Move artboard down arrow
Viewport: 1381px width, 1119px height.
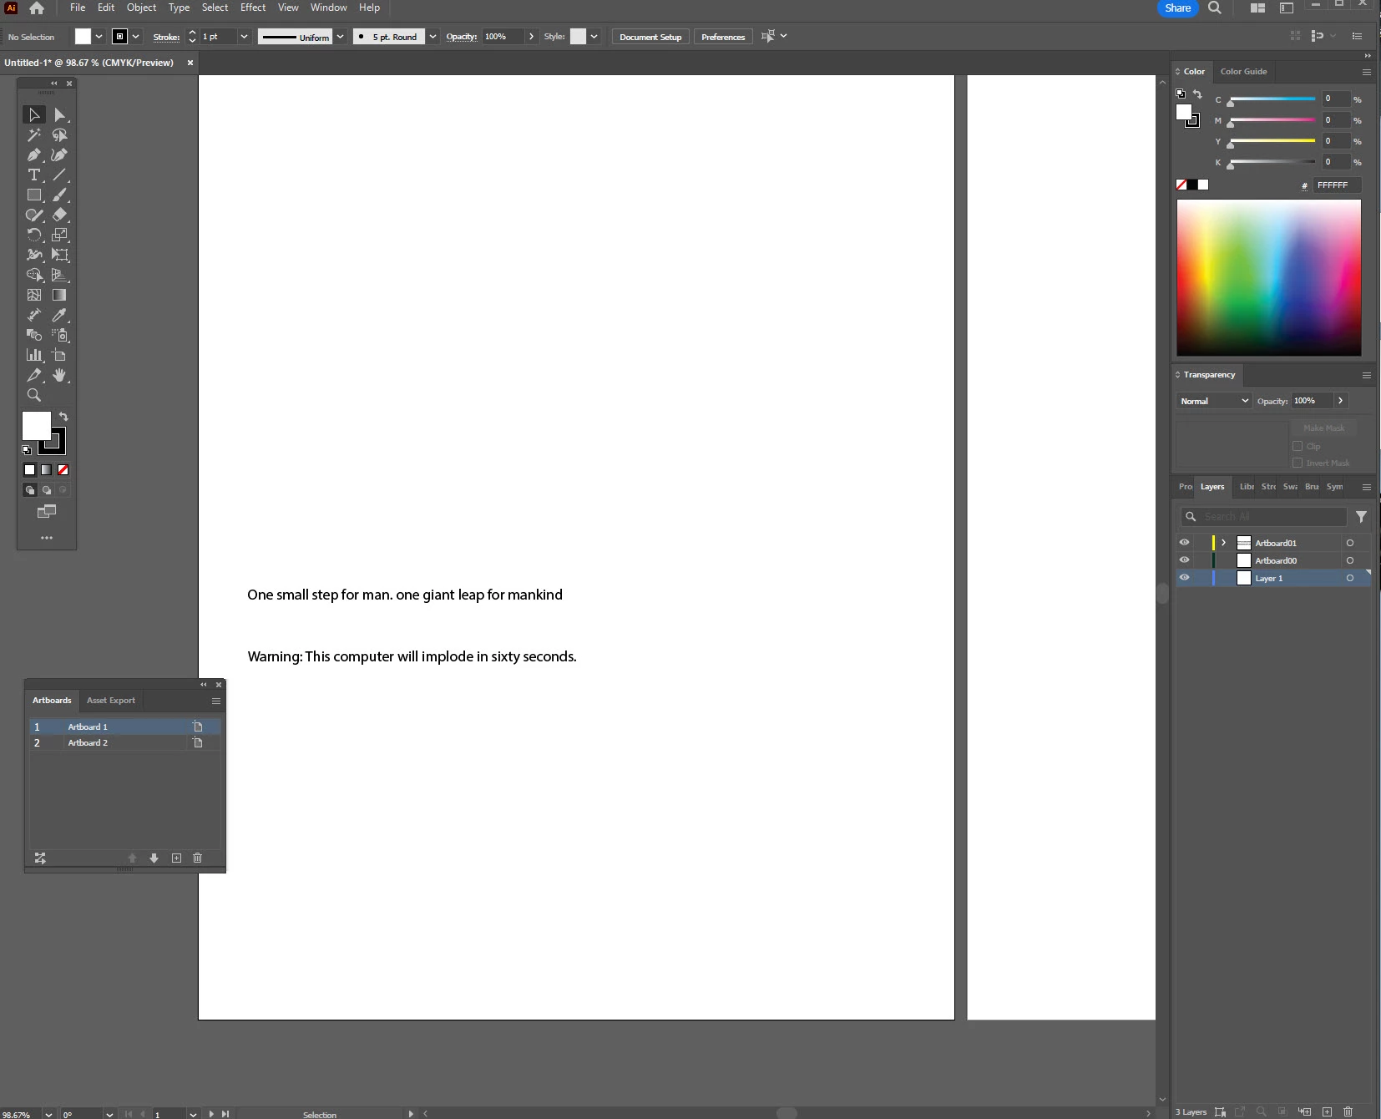[154, 858]
